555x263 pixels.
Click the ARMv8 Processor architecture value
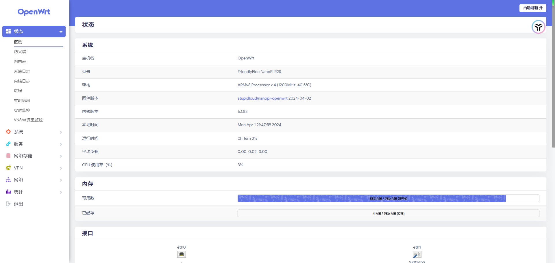pyautogui.click(x=274, y=85)
